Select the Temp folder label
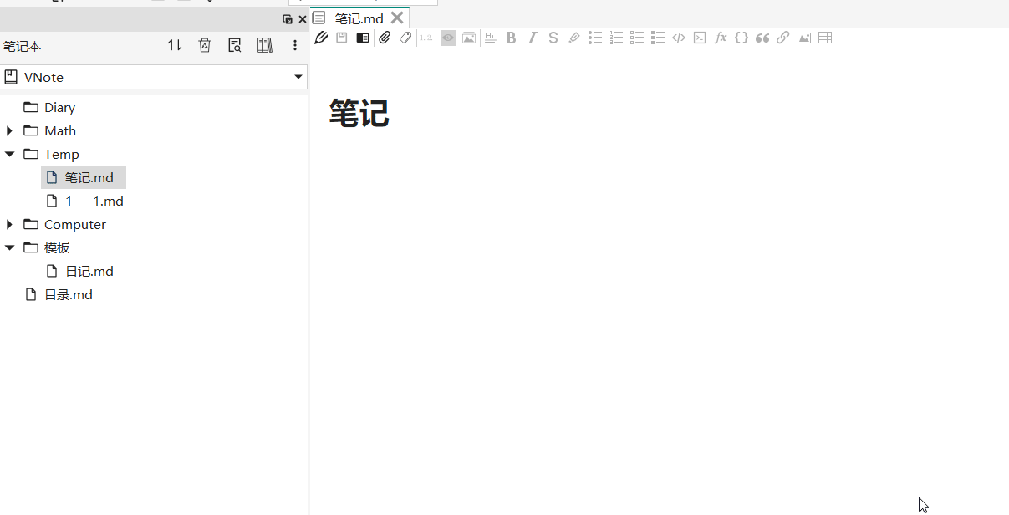Screen dimensions: 1009x515 pyautogui.click(x=62, y=154)
